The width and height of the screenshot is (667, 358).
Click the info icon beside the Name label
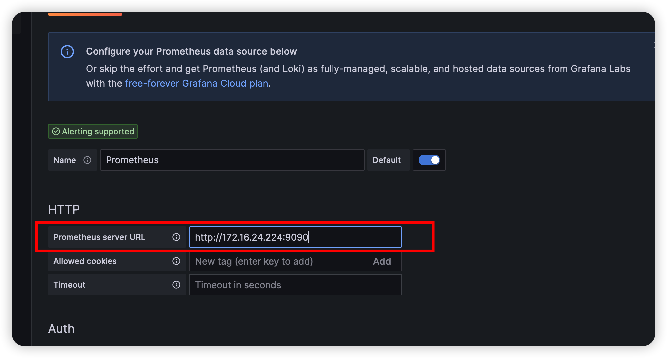point(87,160)
